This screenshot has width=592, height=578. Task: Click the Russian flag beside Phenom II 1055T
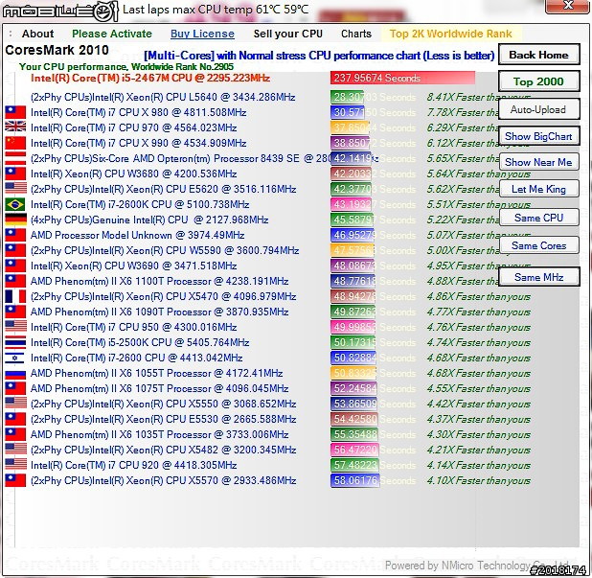[15, 373]
